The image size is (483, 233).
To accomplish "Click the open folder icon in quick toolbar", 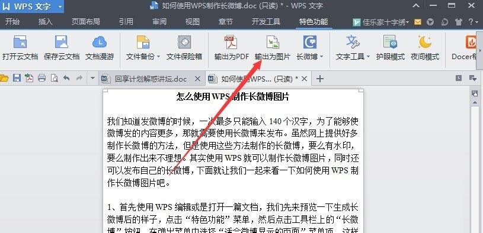I will coord(4,79).
